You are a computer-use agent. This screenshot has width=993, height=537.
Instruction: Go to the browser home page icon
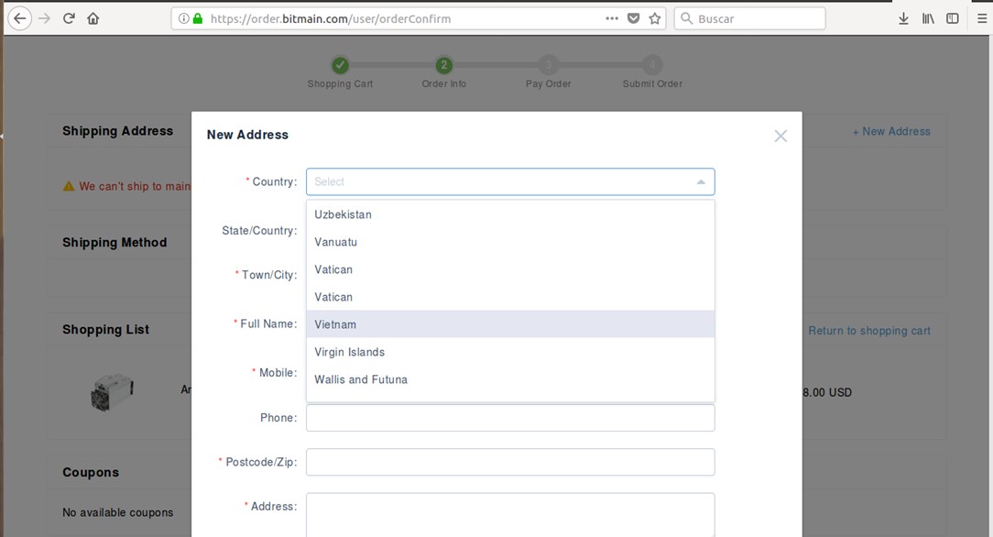[93, 18]
